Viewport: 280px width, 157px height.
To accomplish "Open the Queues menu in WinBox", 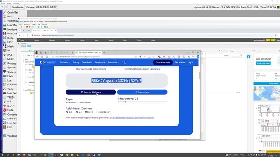I will (10, 72).
